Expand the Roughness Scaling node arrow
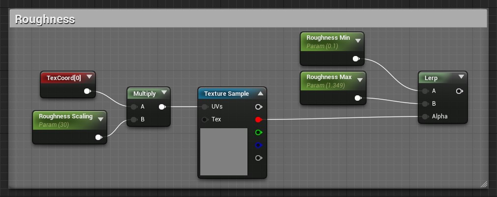The image size is (497, 197). tap(101, 119)
